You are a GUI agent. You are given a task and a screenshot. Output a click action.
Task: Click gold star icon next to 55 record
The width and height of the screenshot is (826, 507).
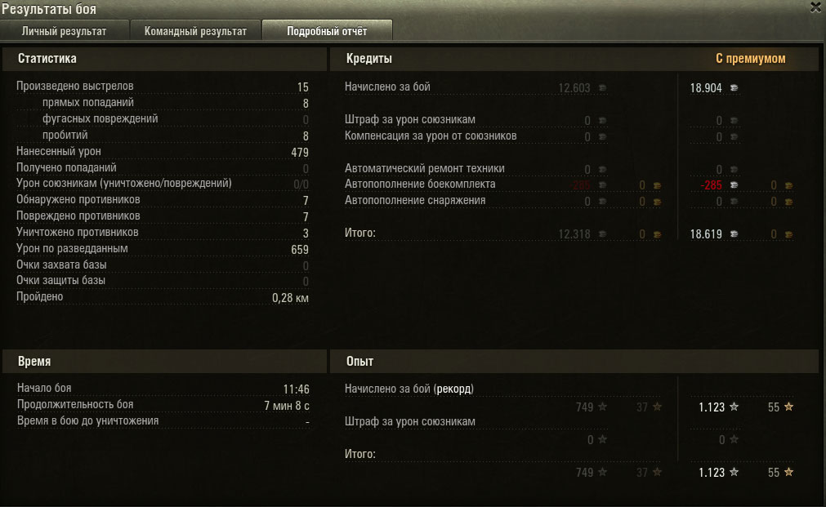tap(788, 407)
